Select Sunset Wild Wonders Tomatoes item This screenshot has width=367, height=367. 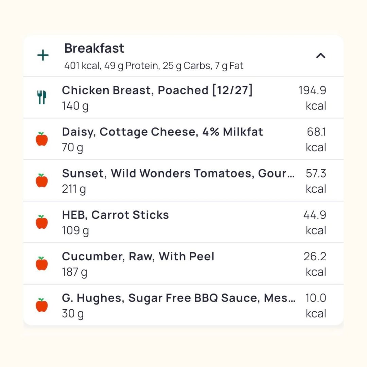(x=178, y=173)
